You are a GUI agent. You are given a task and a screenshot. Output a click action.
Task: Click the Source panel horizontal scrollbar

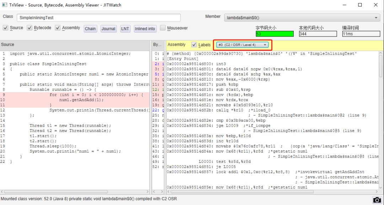tap(74, 192)
